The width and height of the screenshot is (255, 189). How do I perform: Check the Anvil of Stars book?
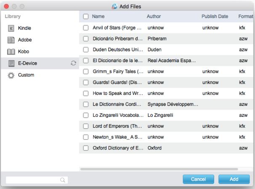coord(85,28)
